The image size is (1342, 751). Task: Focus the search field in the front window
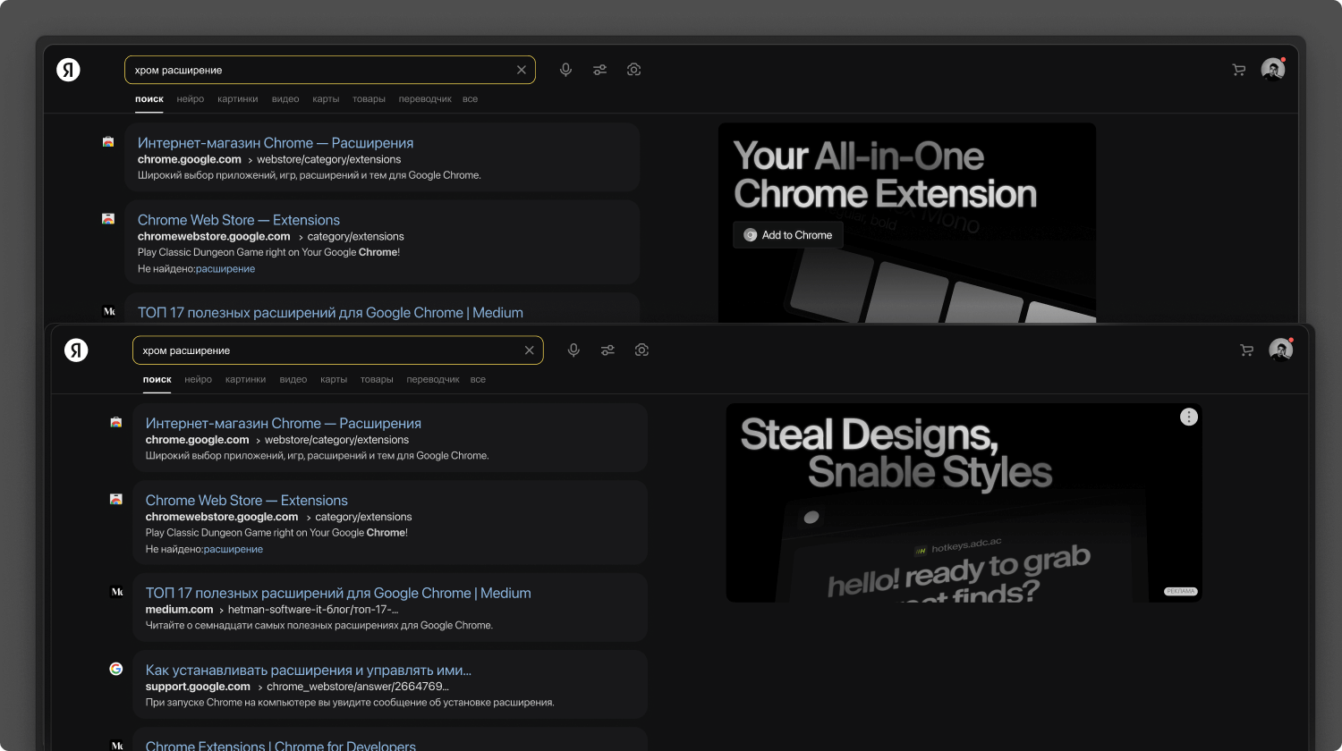(327, 350)
